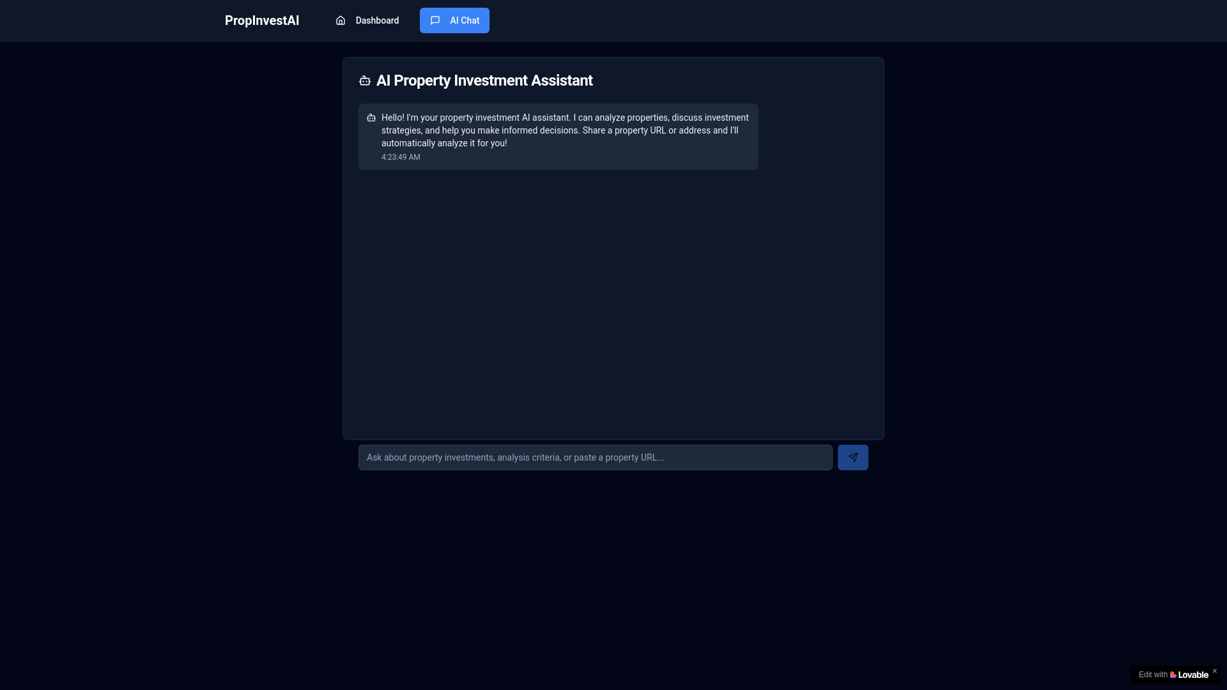The height and width of the screenshot is (690, 1227).
Task: Dismiss the Lovable badge with its X
Action: coord(1215,671)
